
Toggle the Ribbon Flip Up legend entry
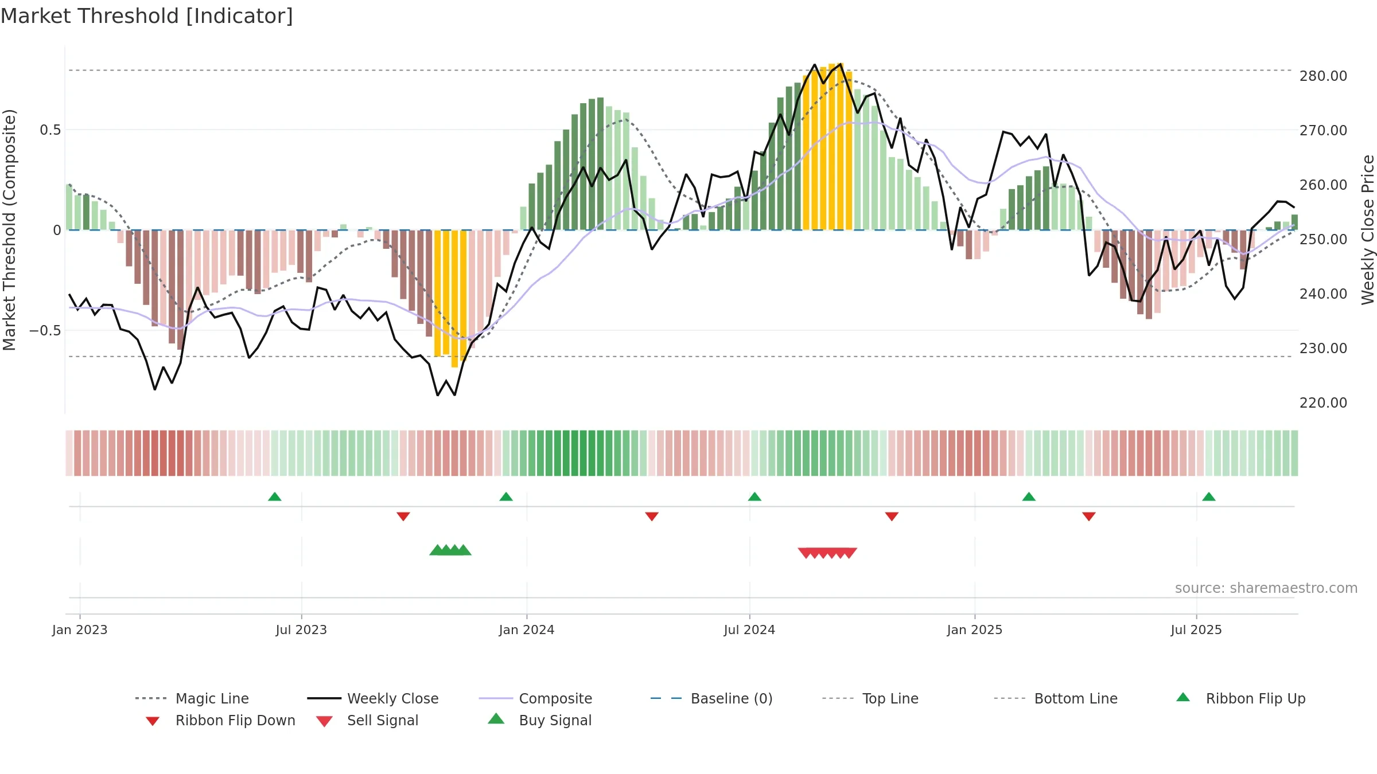[x=1240, y=698]
